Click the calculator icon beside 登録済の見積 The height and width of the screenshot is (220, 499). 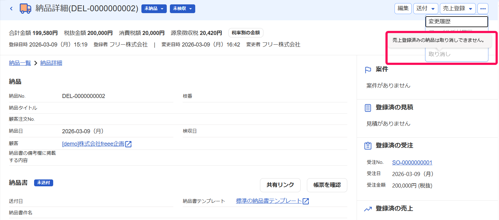(368, 108)
